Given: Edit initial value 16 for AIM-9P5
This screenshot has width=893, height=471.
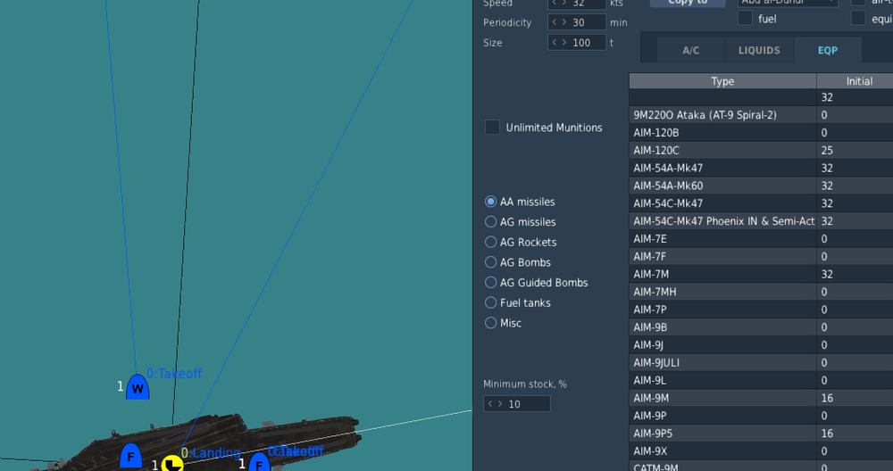Looking at the screenshot, I should point(855,434).
